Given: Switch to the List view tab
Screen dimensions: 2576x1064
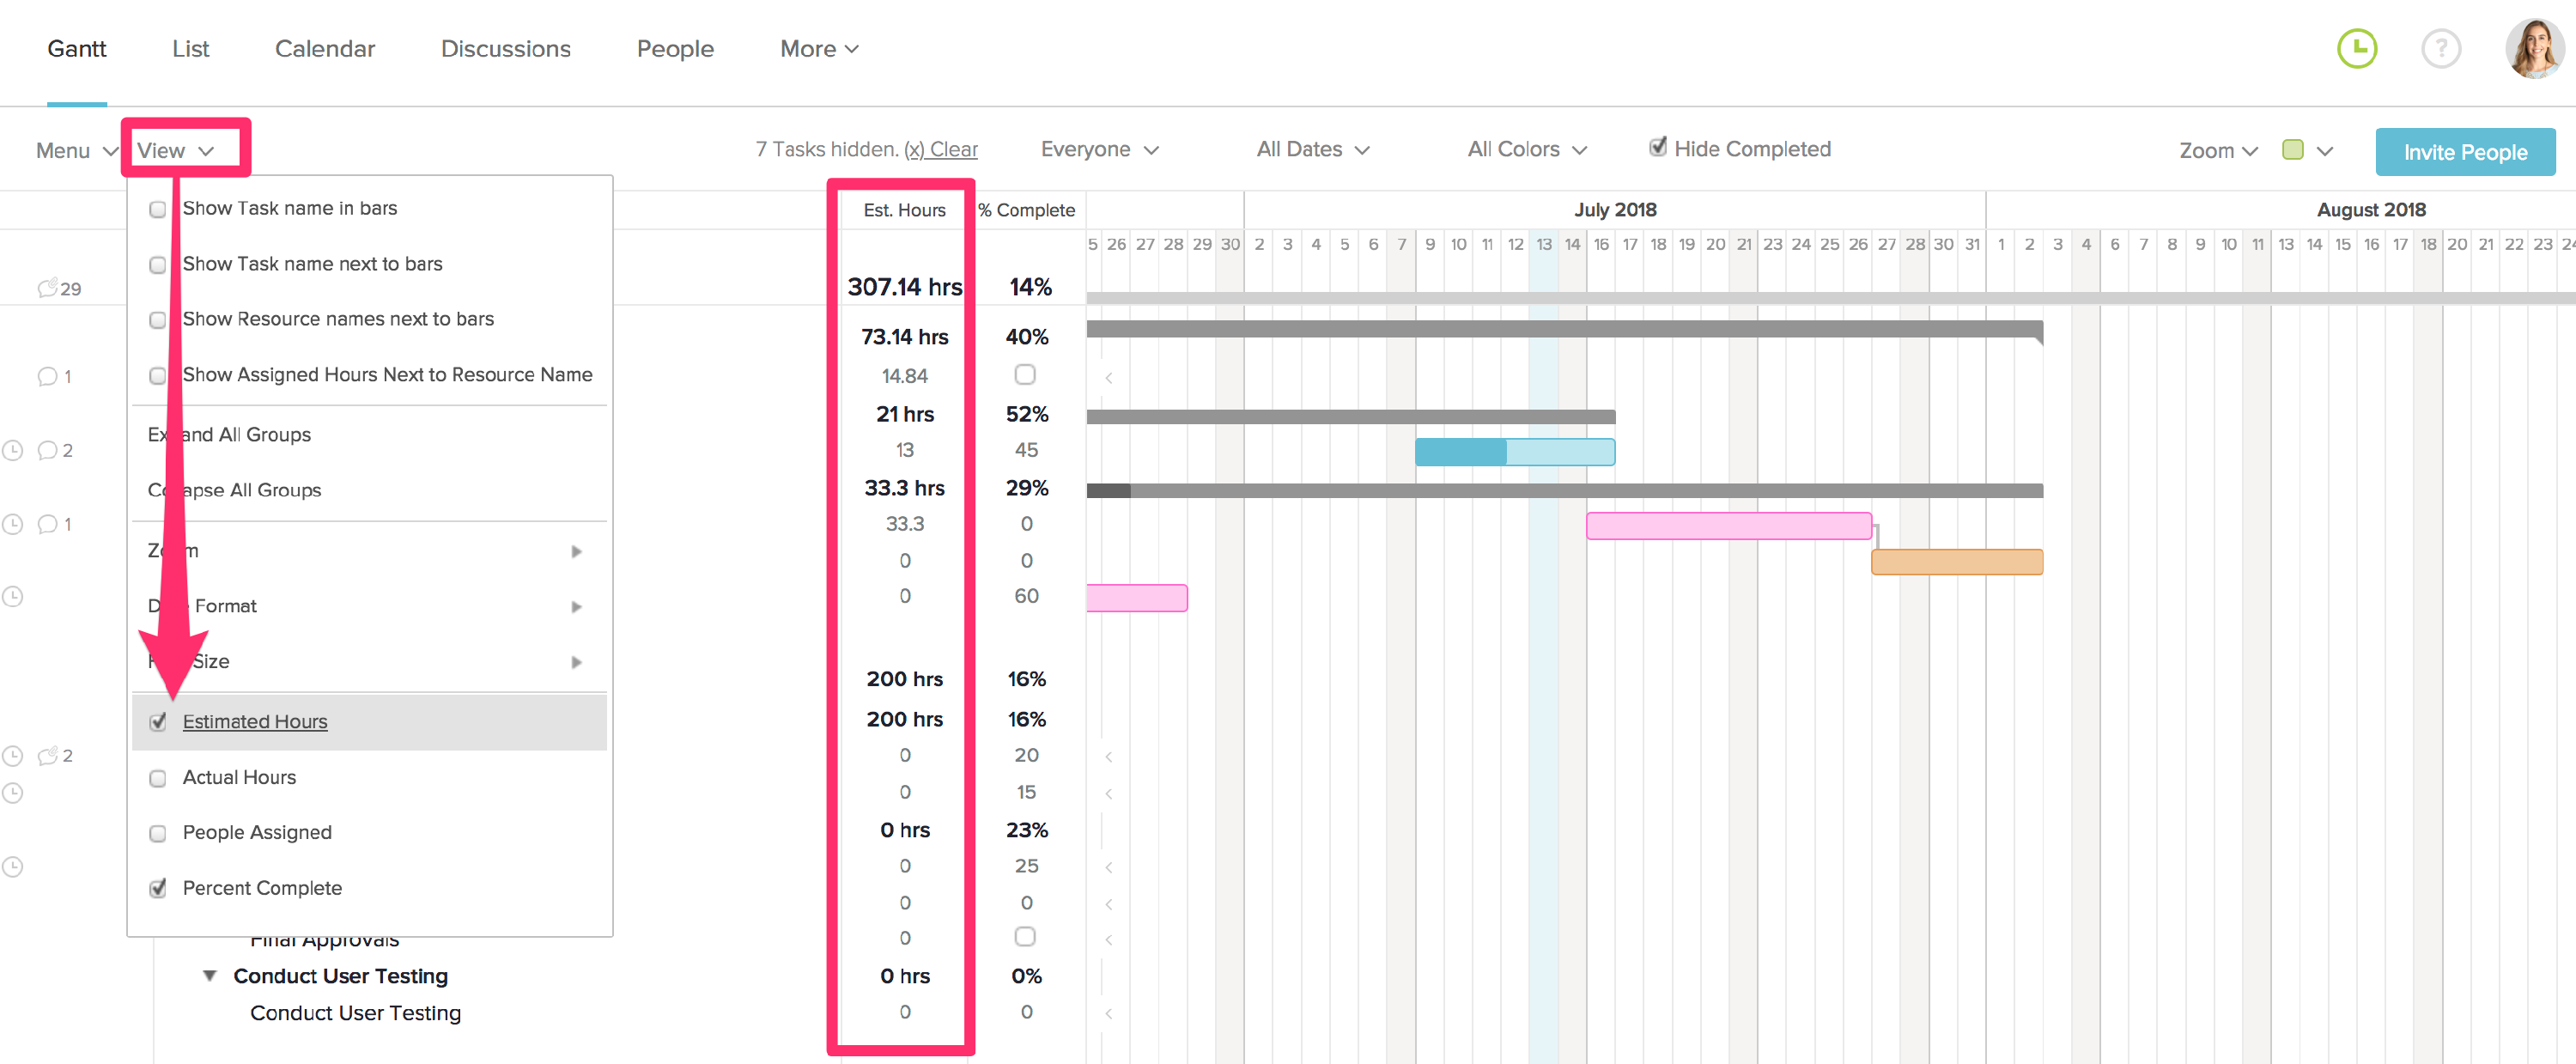Looking at the screenshot, I should [x=187, y=47].
